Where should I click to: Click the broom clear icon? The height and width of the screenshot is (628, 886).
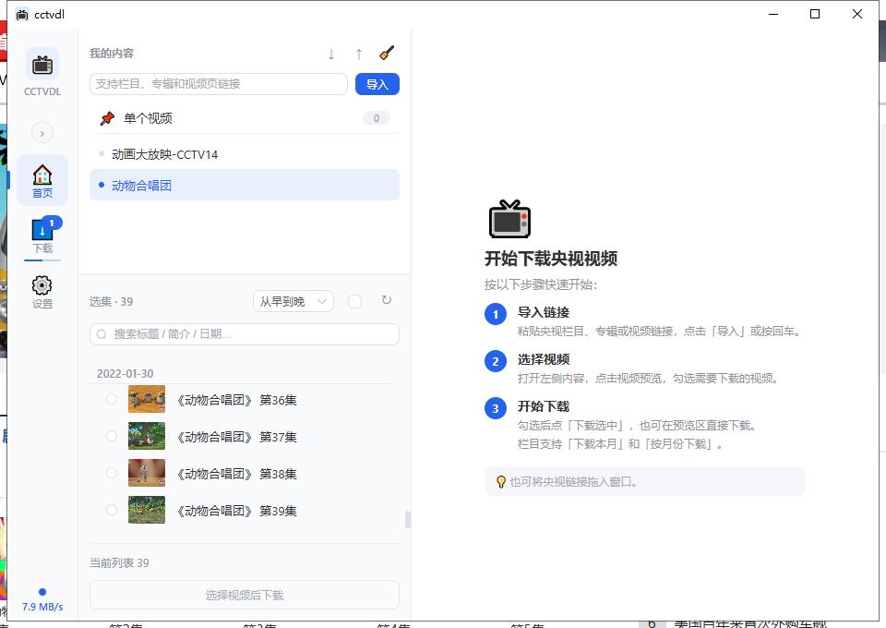387,54
